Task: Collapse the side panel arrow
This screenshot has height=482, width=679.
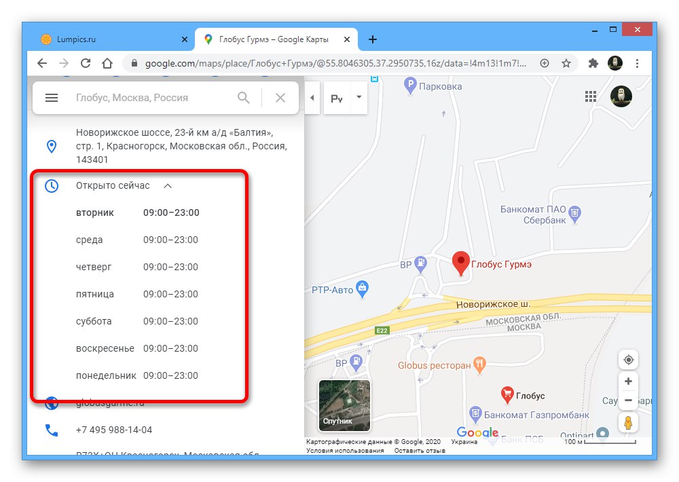Action: (x=312, y=98)
